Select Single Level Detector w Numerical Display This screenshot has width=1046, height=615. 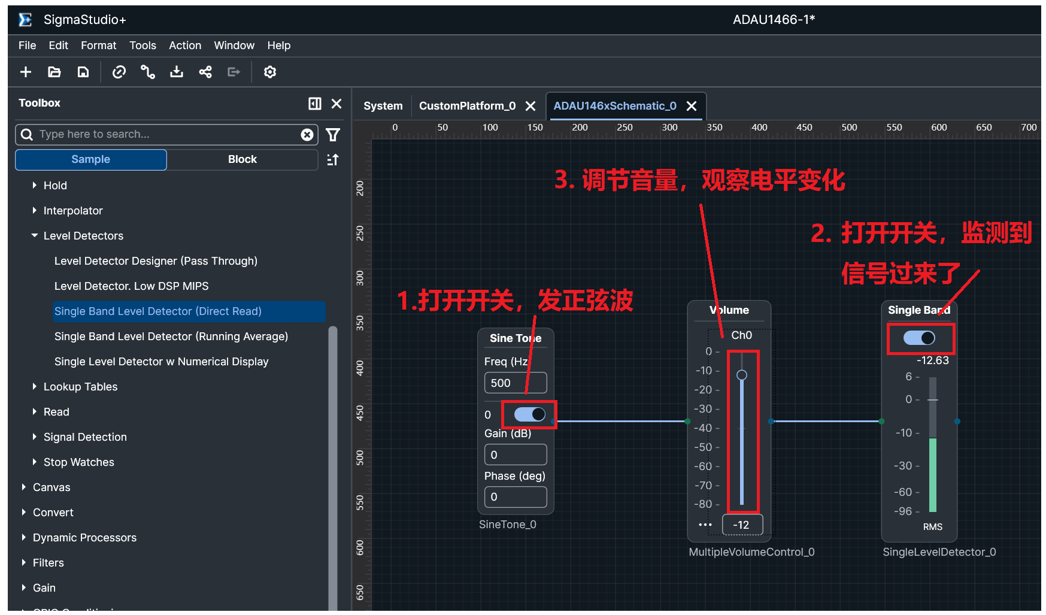(x=161, y=362)
